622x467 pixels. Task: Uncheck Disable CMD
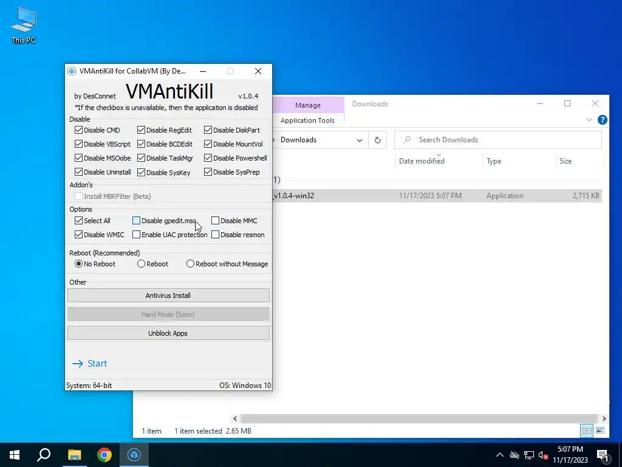tap(78, 130)
